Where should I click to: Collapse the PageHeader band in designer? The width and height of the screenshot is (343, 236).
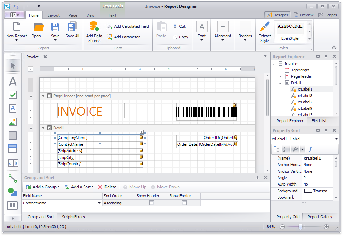[43, 96]
